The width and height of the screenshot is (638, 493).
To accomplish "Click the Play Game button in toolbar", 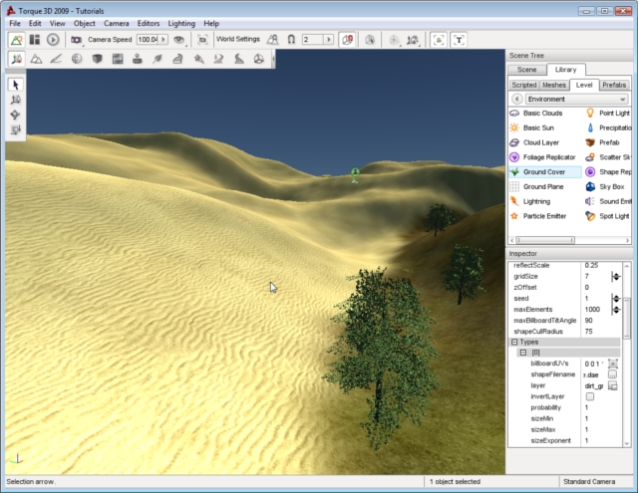I will point(52,40).
